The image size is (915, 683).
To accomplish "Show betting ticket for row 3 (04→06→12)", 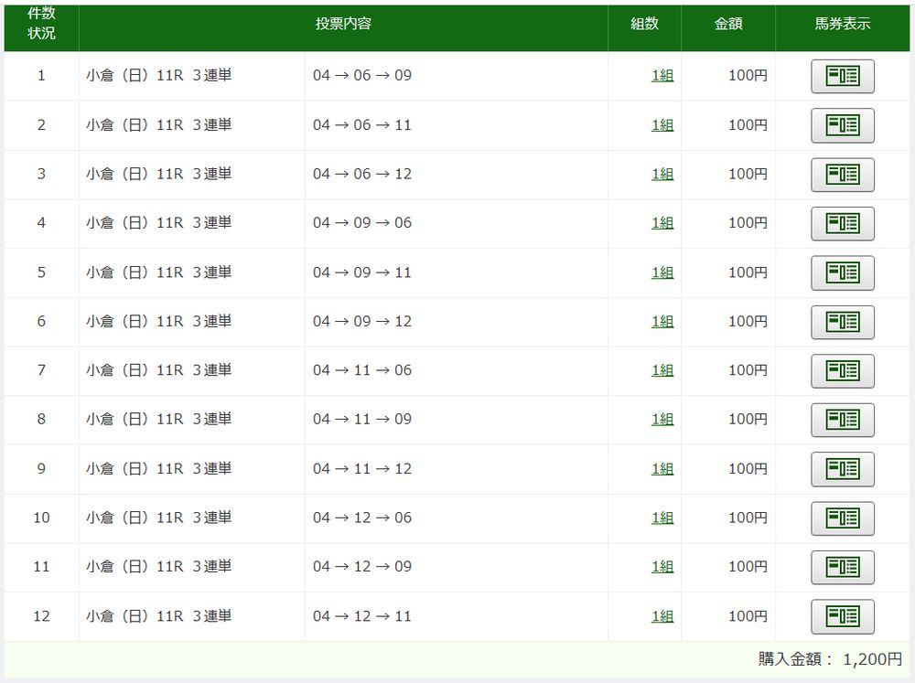I will [842, 175].
